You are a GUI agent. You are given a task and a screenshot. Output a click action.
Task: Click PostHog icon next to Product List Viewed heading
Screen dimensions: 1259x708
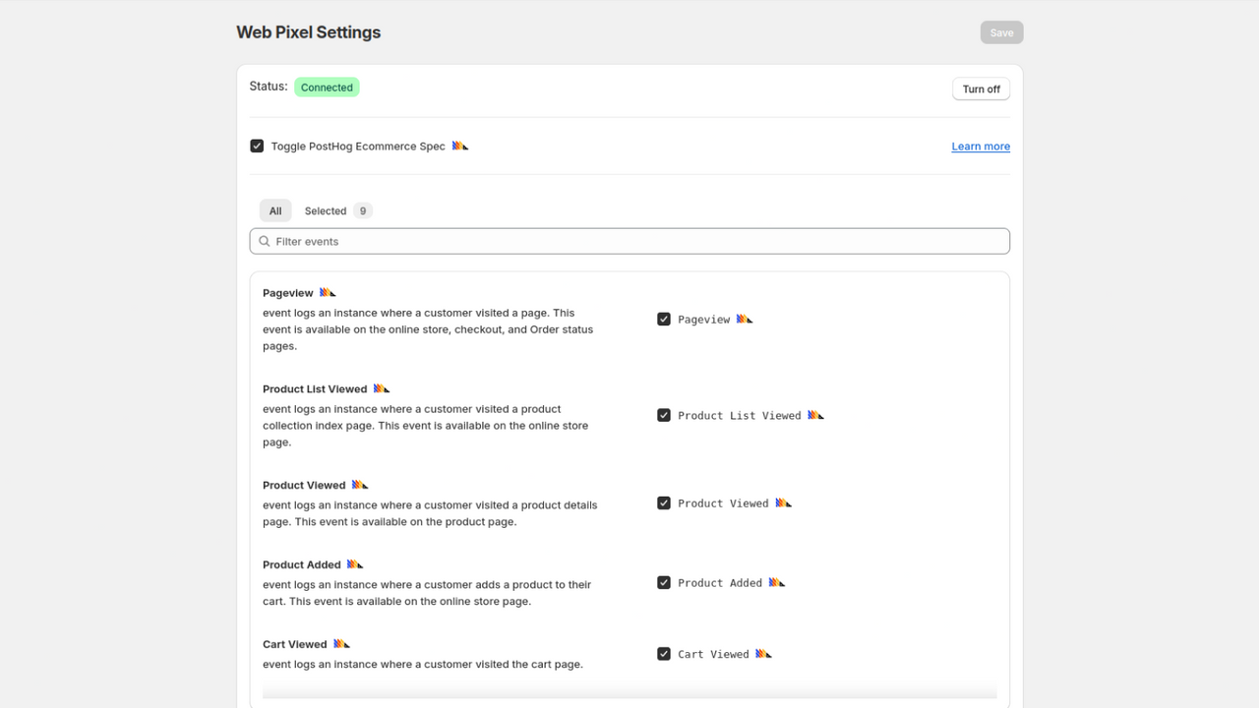[x=382, y=388]
